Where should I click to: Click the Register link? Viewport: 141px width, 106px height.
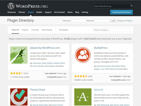pos(129,21)
